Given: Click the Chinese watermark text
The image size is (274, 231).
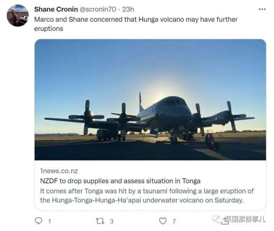Looking at the screenshot, I should 244,219.
